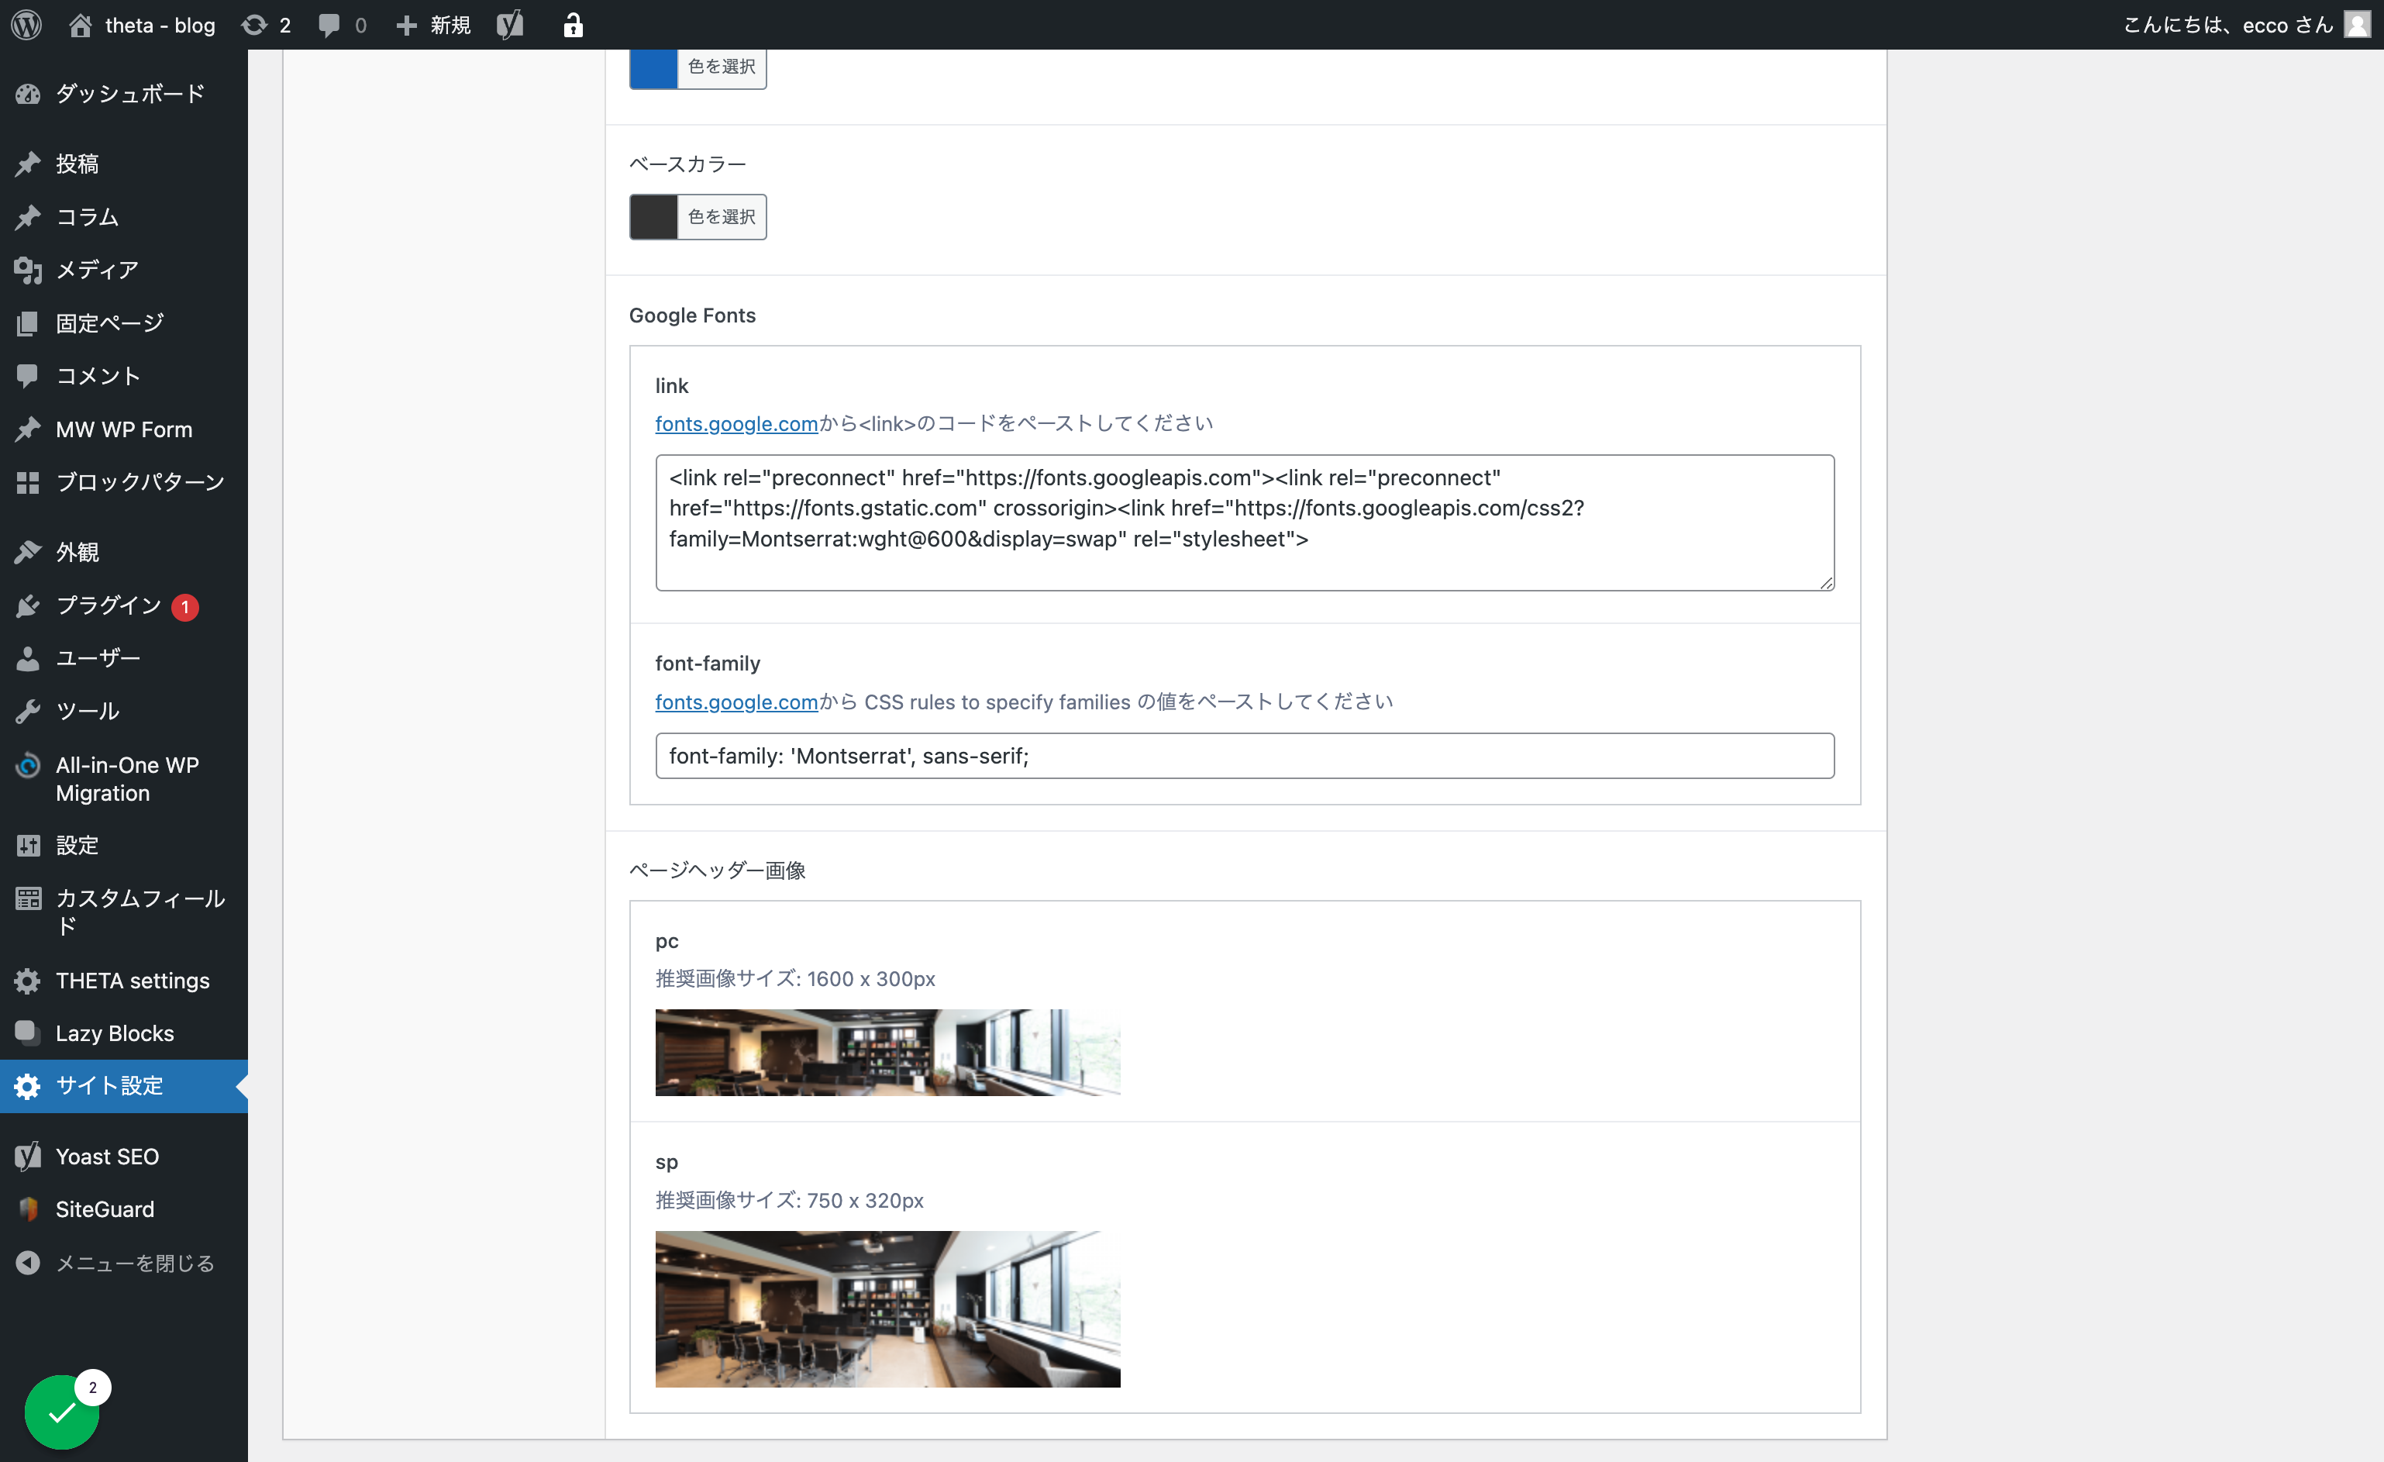Open the Yoast icon in the admin bar

point(510,25)
